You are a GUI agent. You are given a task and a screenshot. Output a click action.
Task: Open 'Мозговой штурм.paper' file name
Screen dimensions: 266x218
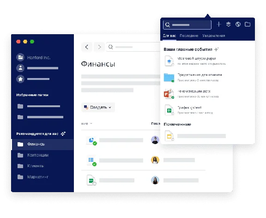[196, 59]
